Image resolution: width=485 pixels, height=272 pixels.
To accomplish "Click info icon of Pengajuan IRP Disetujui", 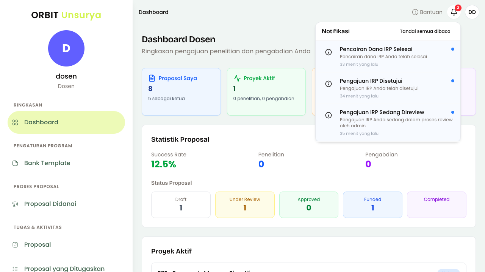I will 329,84.
